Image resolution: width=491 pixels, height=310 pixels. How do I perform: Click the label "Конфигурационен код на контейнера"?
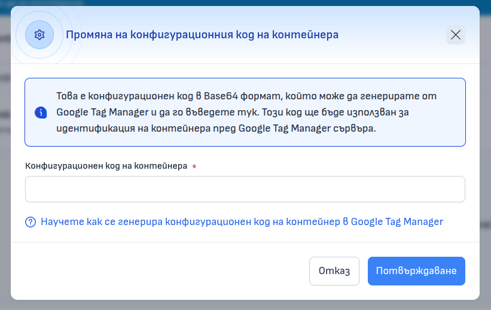106,166
